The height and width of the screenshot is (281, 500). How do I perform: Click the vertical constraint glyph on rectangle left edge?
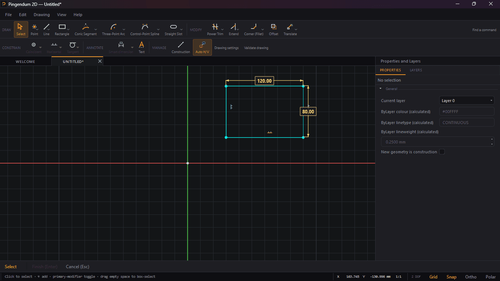pos(231,107)
